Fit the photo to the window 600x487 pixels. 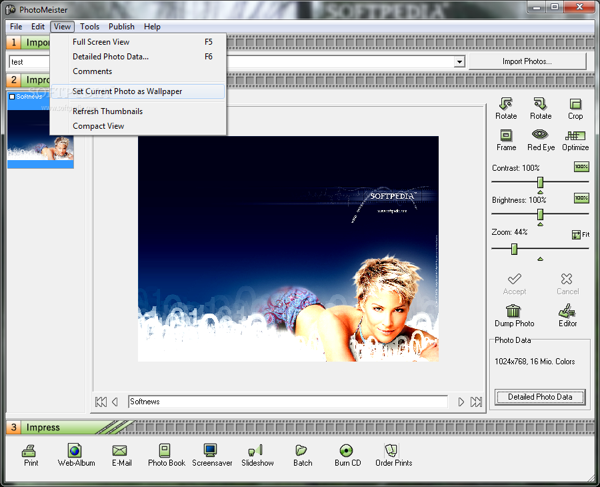click(x=581, y=234)
